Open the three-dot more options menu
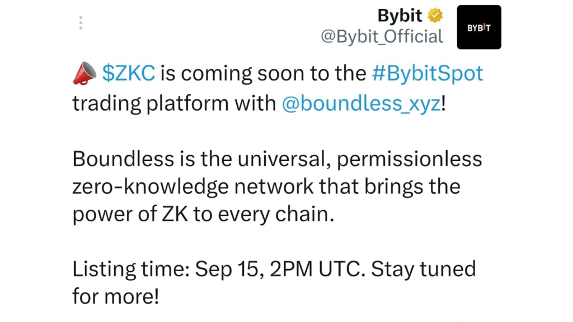Image resolution: width=573 pixels, height=322 pixels. (81, 22)
